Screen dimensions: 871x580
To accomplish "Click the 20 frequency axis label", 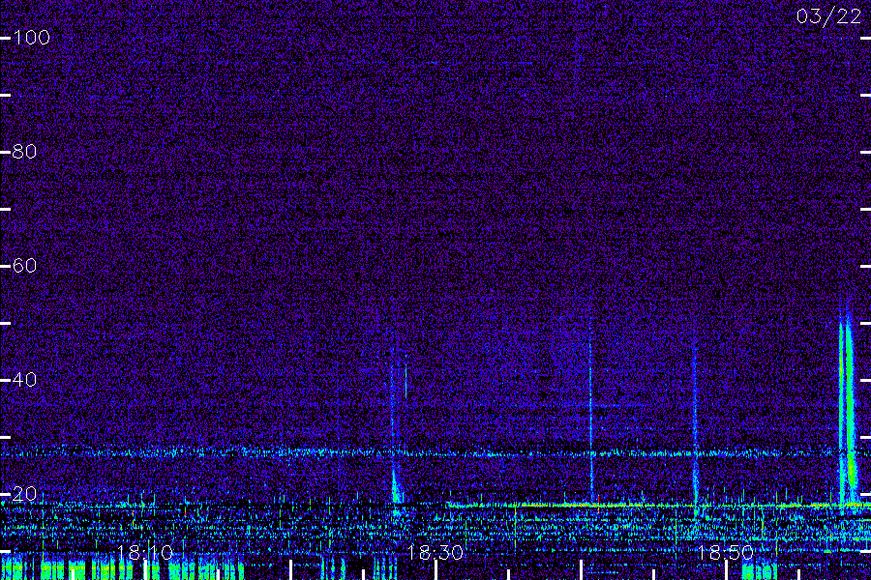I will click(24, 493).
